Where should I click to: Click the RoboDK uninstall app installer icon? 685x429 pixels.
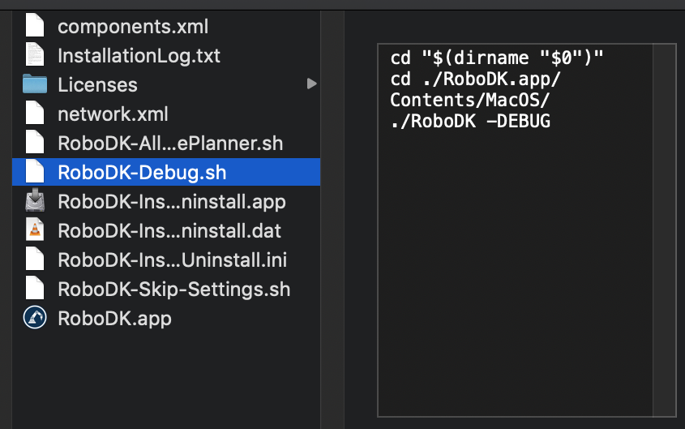[x=35, y=200]
